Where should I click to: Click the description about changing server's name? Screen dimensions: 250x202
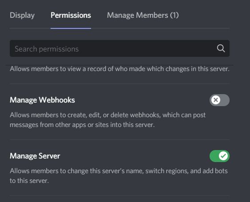119,176
